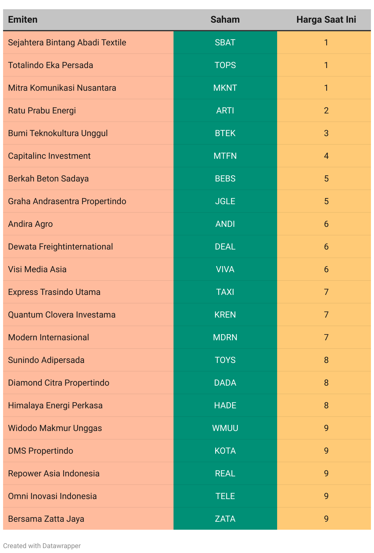Select the TOPS stock code

pos(225,65)
